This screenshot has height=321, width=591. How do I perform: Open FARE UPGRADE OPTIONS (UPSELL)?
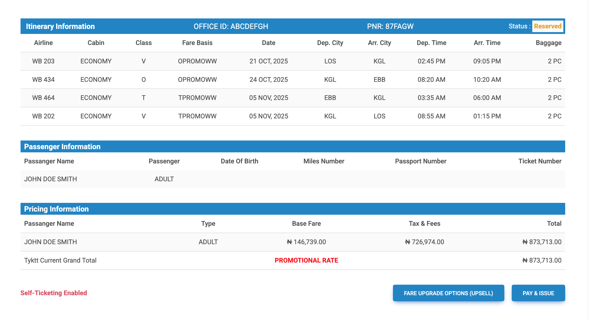[448, 293]
